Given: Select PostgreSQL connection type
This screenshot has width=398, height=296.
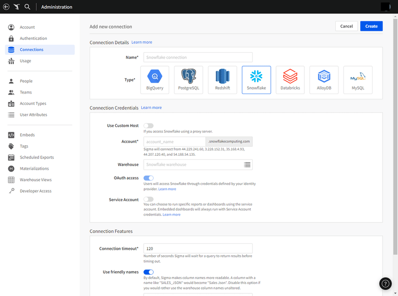Looking at the screenshot, I should 189,80.
